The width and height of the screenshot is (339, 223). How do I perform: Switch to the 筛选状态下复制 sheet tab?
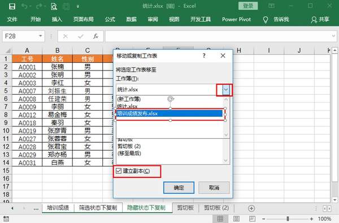(98, 208)
